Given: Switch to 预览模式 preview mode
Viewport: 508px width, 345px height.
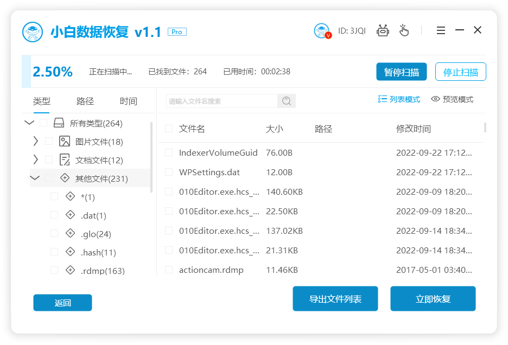Looking at the screenshot, I should [452, 99].
